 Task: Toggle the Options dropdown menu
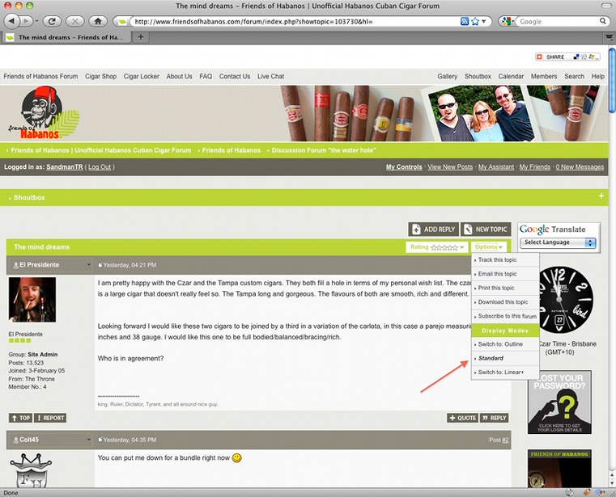(489, 247)
